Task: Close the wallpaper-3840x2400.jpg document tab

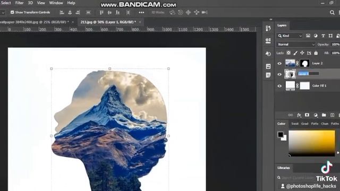Action: click(x=73, y=22)
